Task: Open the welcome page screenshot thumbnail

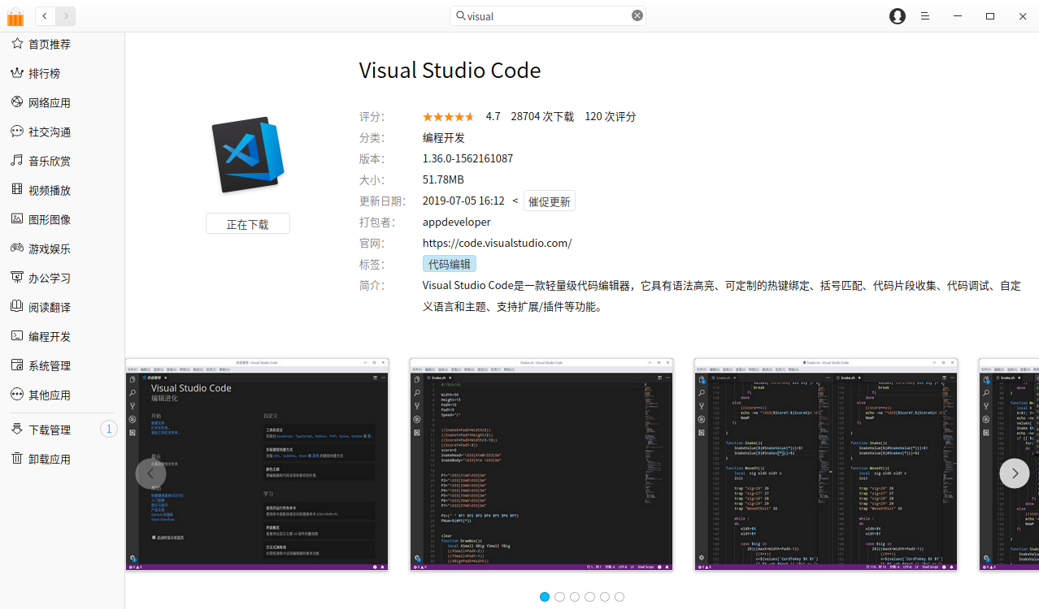Action: [x=257, y=464]
